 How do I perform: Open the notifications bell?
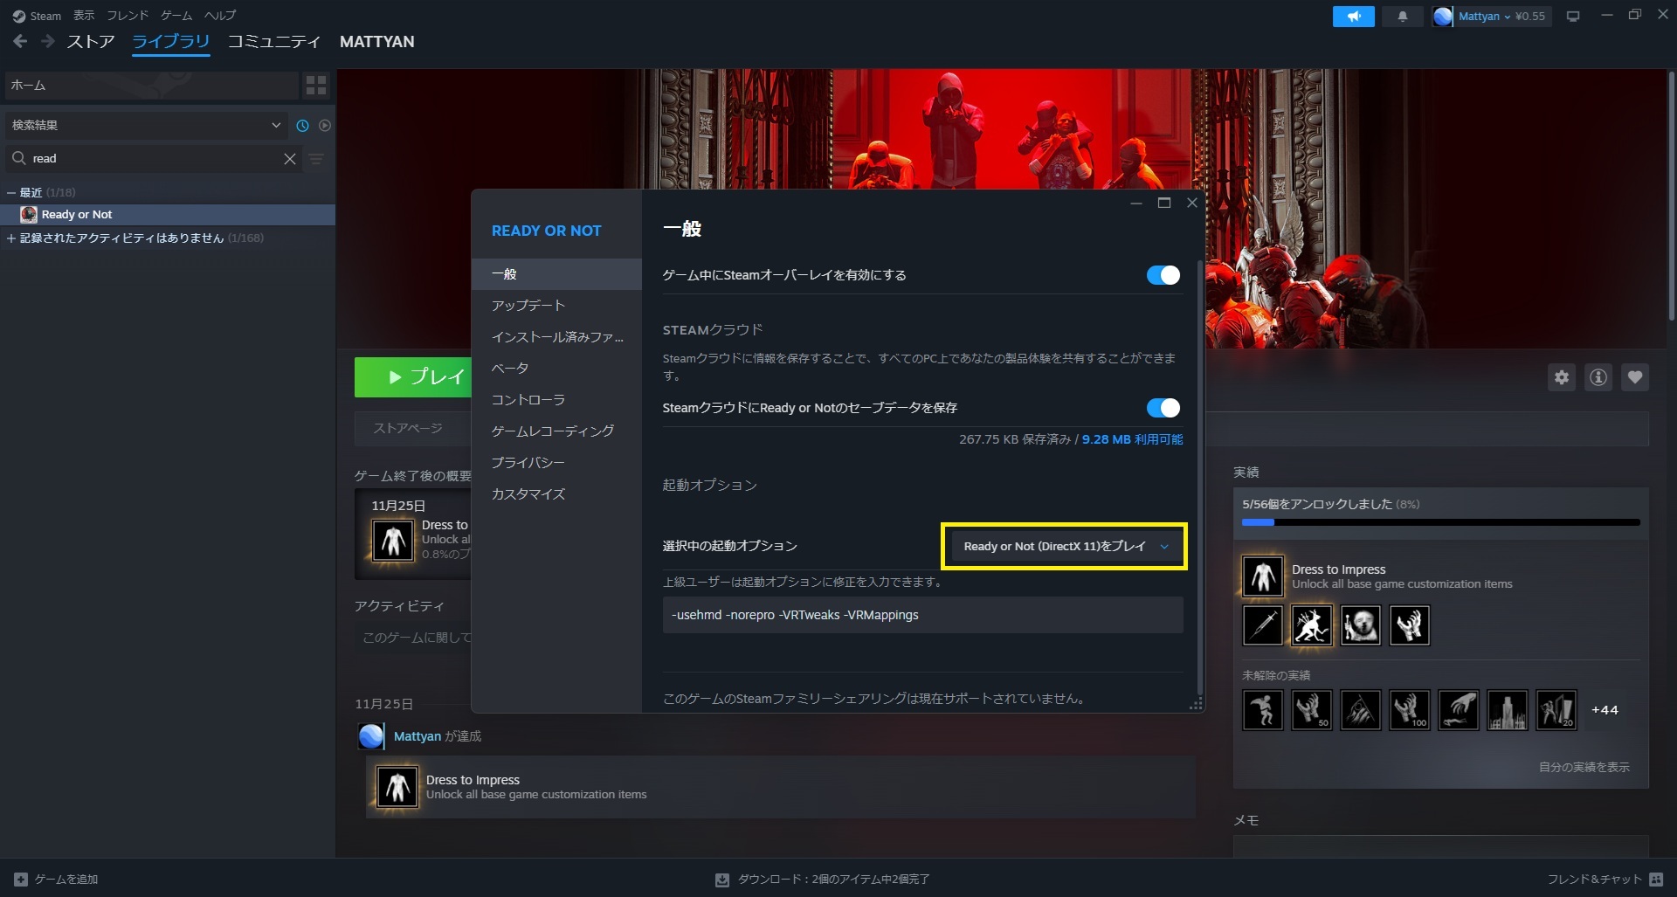click(x=1403, y=17)
